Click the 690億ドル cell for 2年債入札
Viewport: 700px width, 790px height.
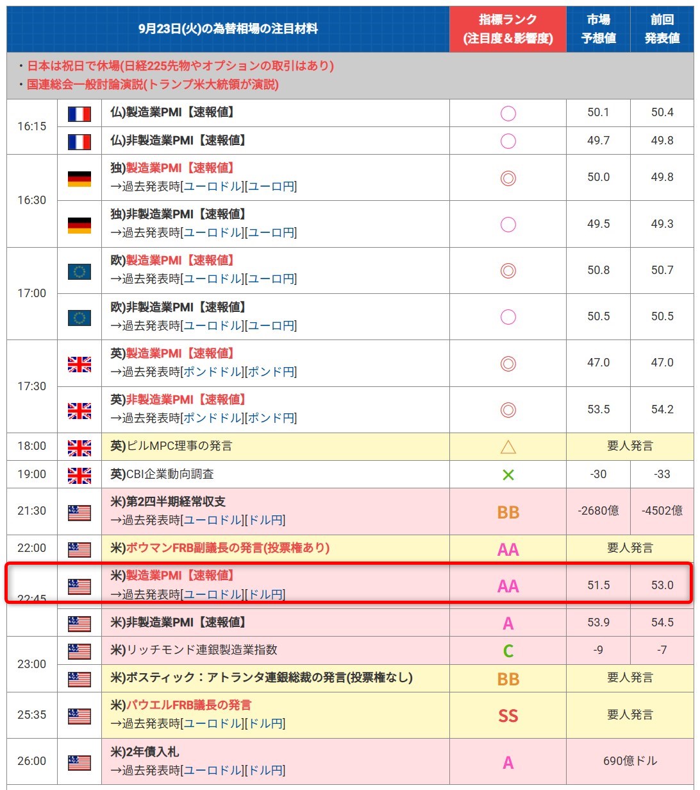630,761
